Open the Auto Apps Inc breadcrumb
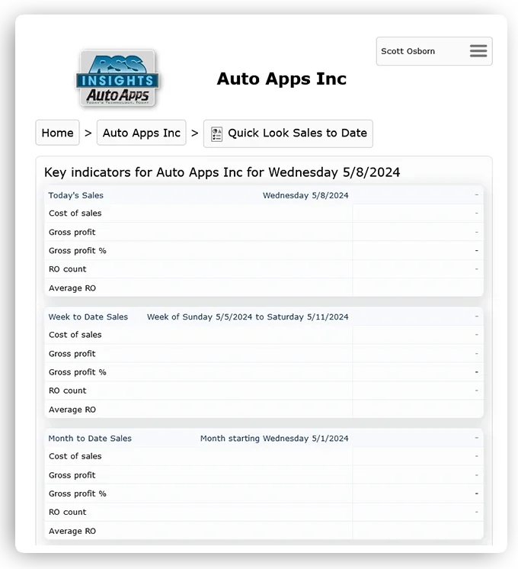Screen dimensions: 518x569 [x=142, y=133]
